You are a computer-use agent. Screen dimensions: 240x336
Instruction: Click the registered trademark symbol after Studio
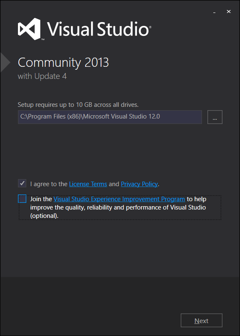pos(150,28)
